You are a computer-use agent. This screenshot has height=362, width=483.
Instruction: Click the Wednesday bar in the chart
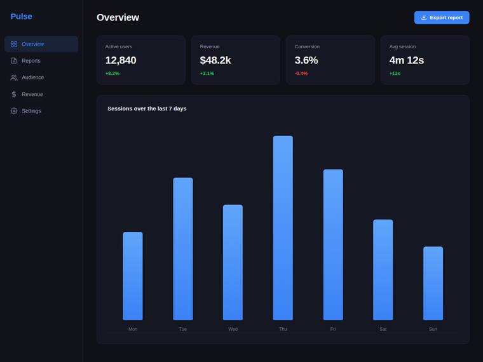point(233,262)
